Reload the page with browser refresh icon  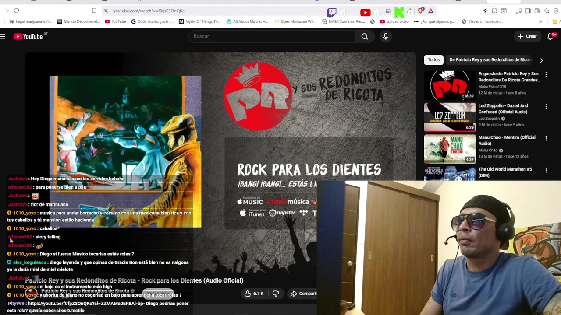tap(17, 10)
